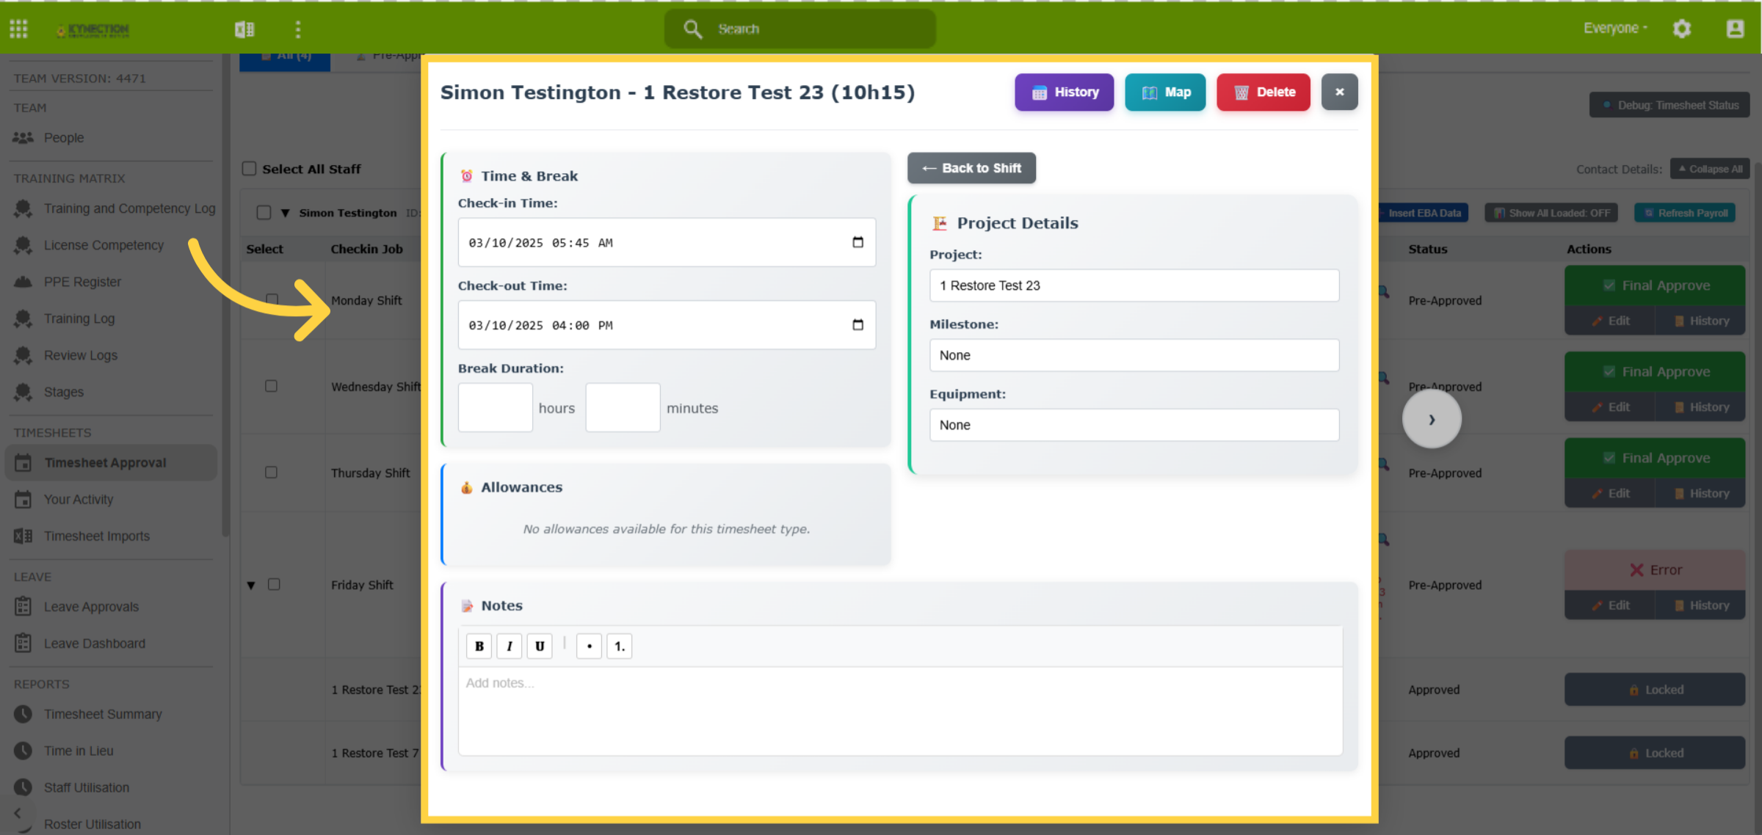Image resolution: width=1762 pixels, height=835 pixels.
Task: Open the Everyone dropdown filter
Action: point(1615,29)
